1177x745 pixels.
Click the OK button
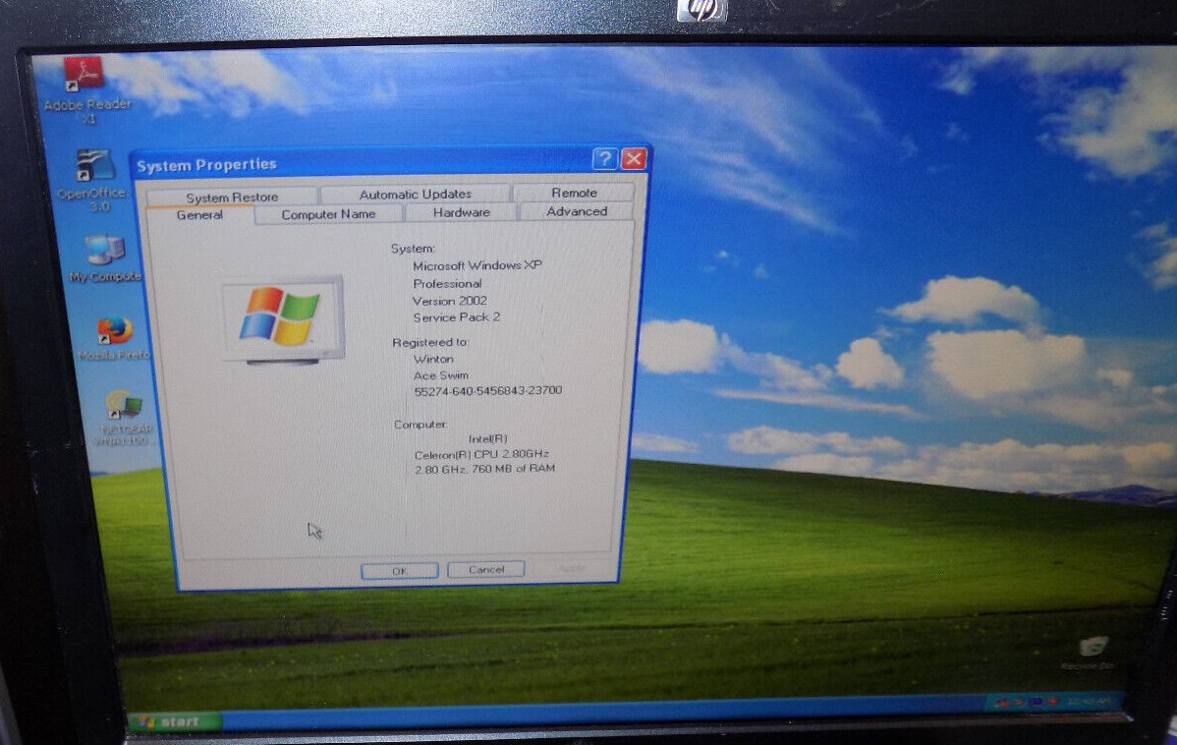pyautogui.click(x=399, y=571)
